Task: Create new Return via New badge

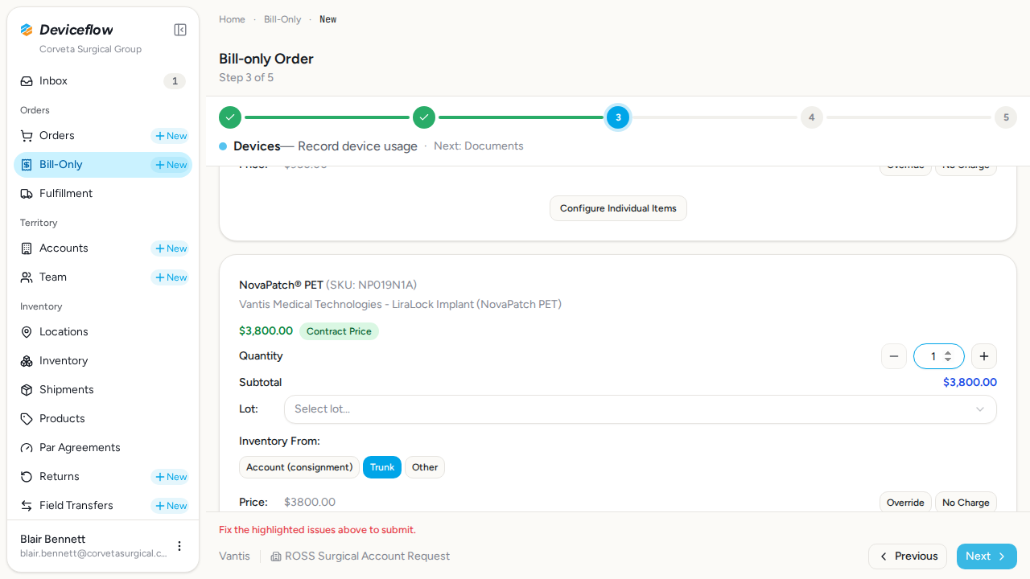Action: pyautogui.click(x=171, y=477)
